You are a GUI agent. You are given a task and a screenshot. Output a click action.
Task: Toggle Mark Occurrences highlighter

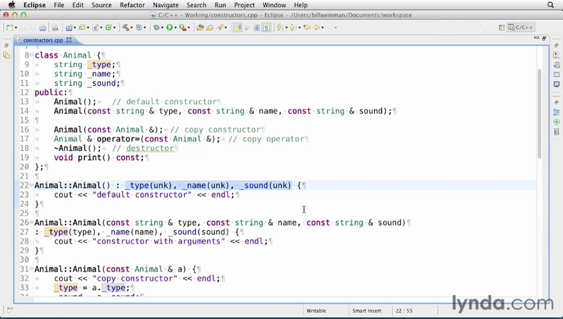pyautogui.click(x=238, y=27)
